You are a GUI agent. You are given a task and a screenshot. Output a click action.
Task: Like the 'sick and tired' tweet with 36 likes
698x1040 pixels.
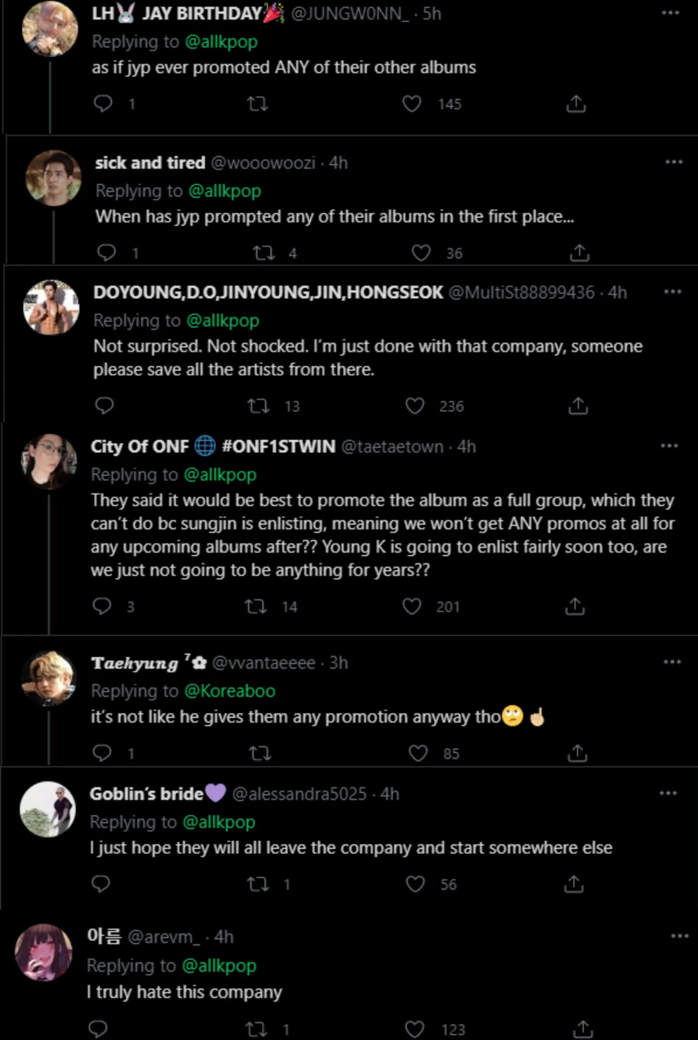[x=421, y=253]
